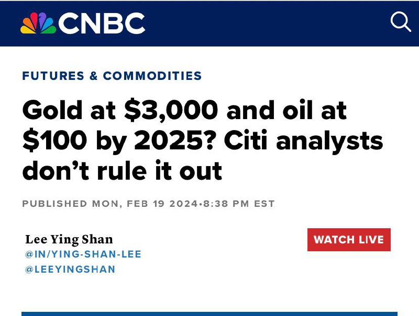This screenshot has height=316, width=419.
Task: Click the blue bar below the author section
Action: 210,313
